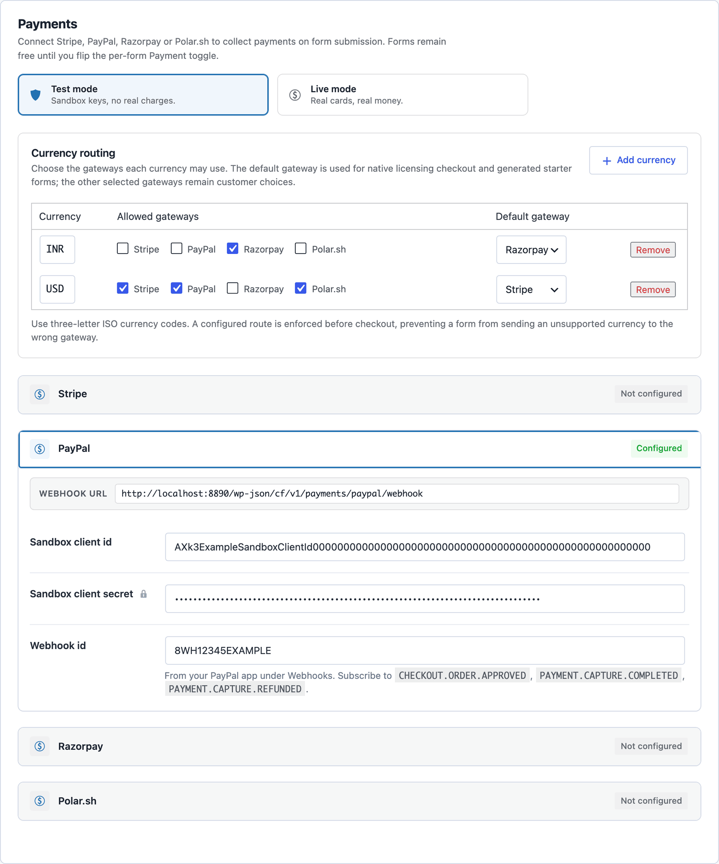This screenshot has width=719, height=864.
Task: Click the shield icon in Test mode card
Action: point(36,95)
